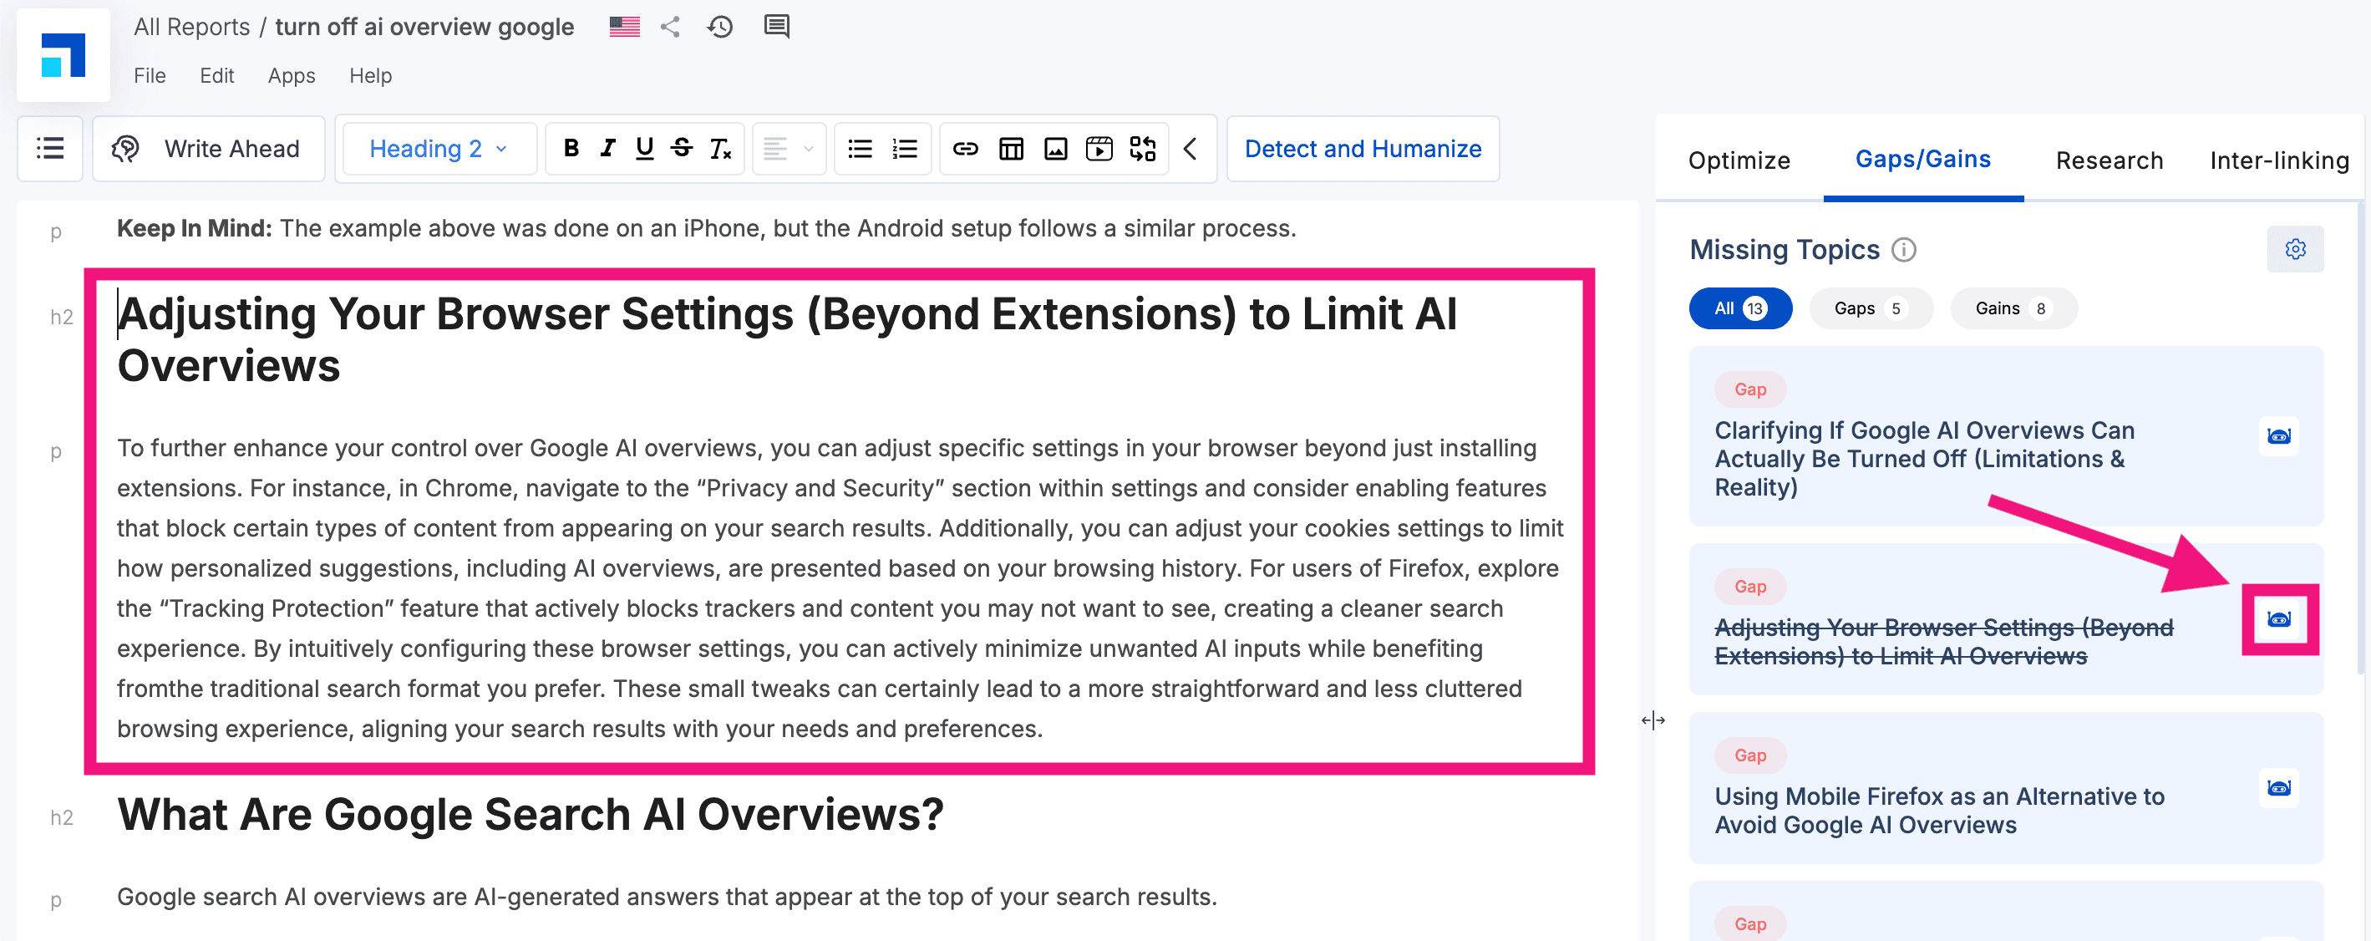Click the Frase logo home icon

coord(63,55)
